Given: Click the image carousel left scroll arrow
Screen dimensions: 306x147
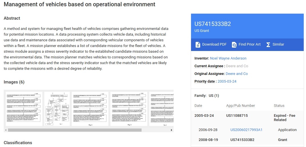Looking at the screenshot, I should pos(5,130).
